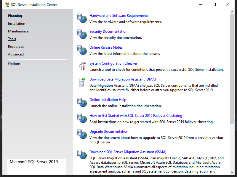237x177 pixels.
Task: Click the Upgrade Documentation icon
Action: [x=82, y=134]
